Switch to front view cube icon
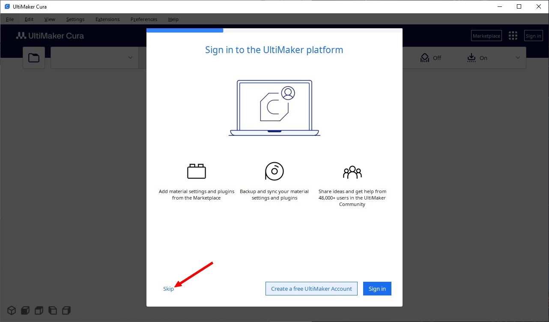 pos(25,310)
